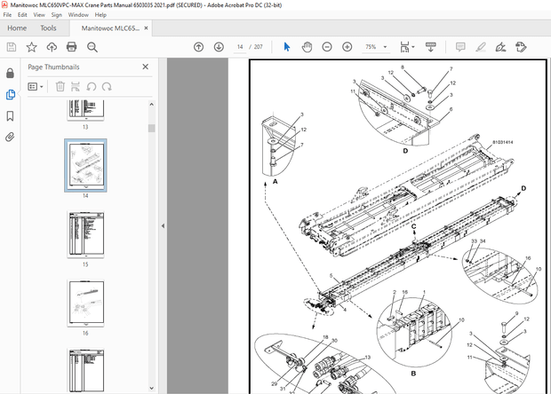
Task: Open the View menu
Action: tap(39, 15)
